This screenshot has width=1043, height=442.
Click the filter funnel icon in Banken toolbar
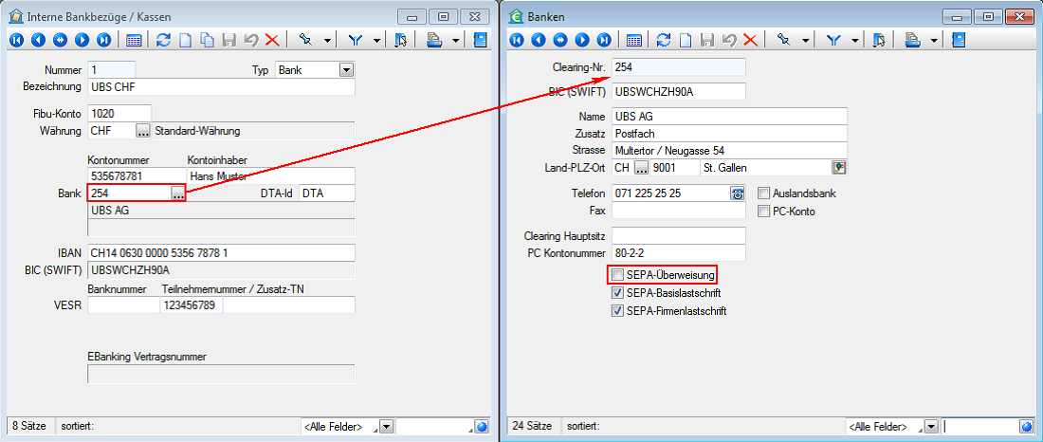click(x=834, y=40)
